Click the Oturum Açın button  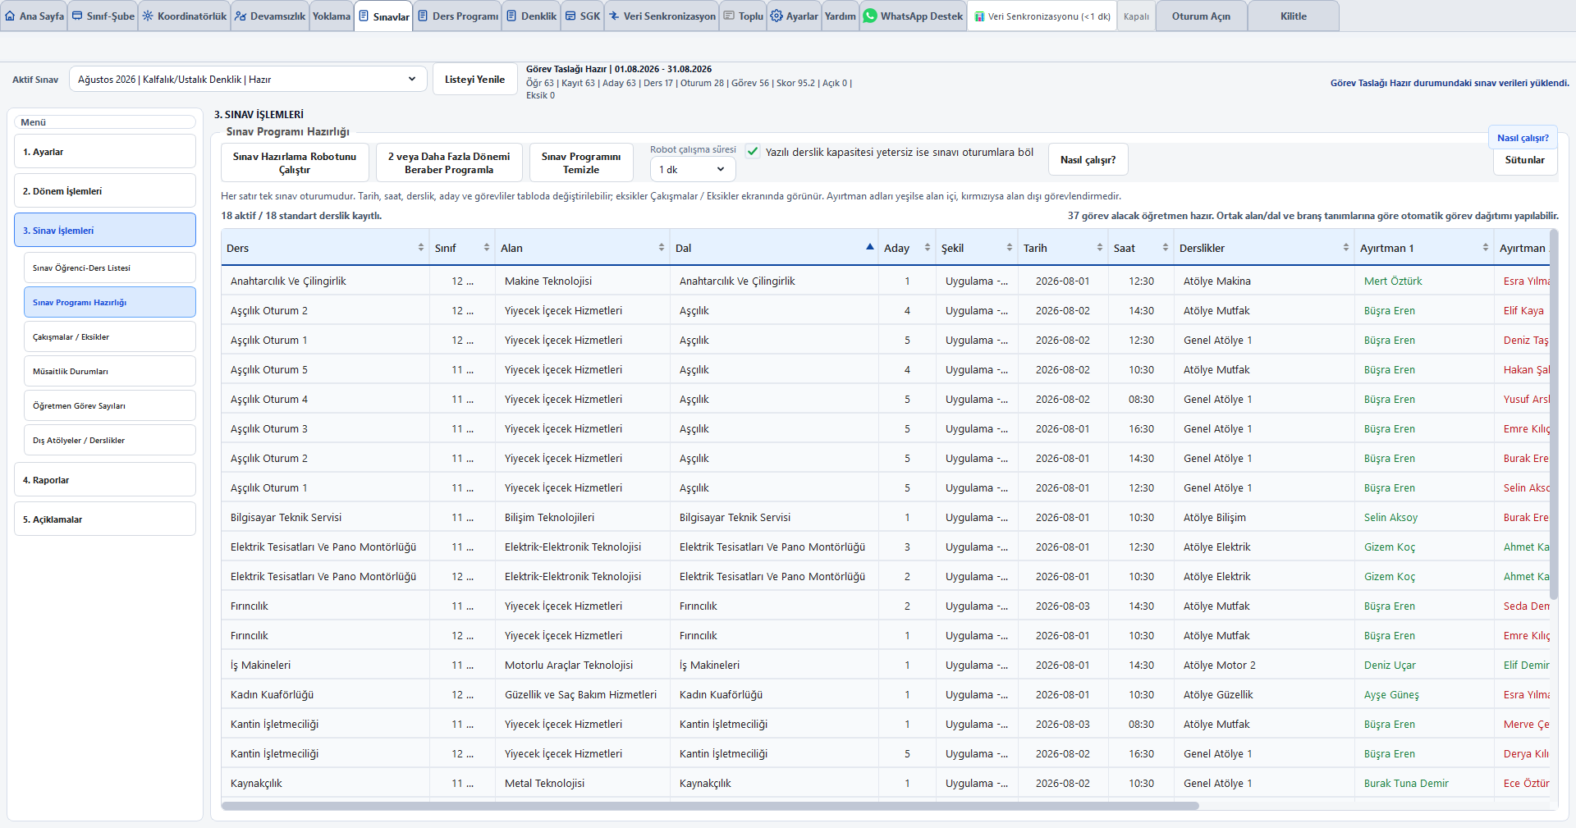pyautogui.click(x=1201, y=16)
